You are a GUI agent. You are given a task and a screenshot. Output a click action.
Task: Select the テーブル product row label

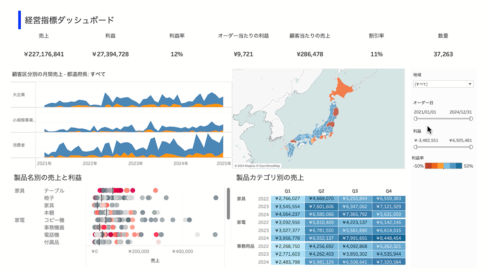(x=54, y=190)
